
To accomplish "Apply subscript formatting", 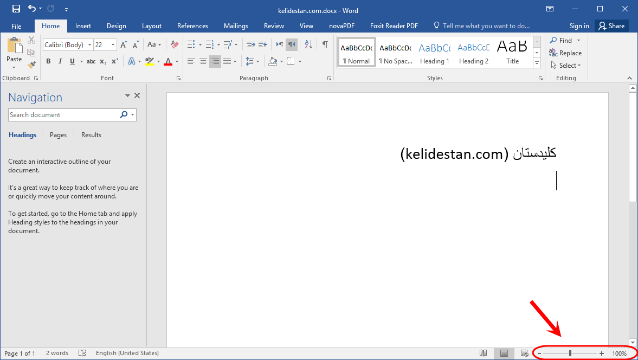I will (104, 61).
